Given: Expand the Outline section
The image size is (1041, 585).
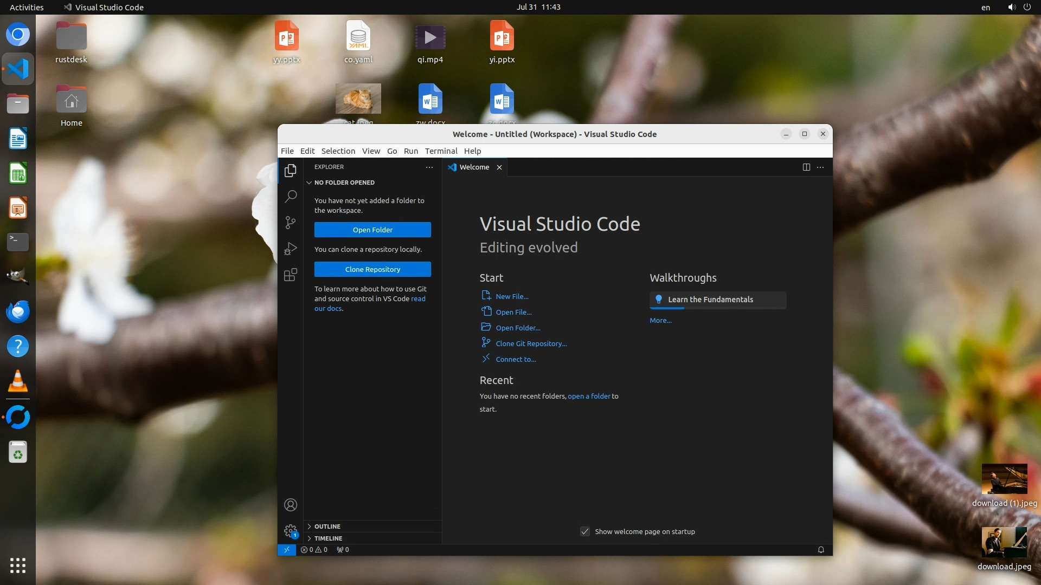Looking at the screenshot, I should (327, 526).
